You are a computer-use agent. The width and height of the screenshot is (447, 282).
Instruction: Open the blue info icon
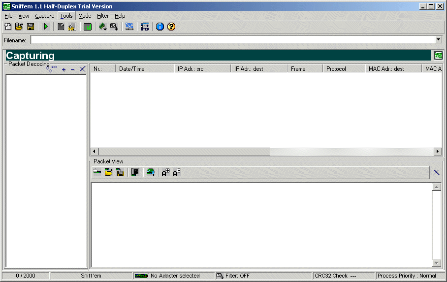[x=160, y=27]
